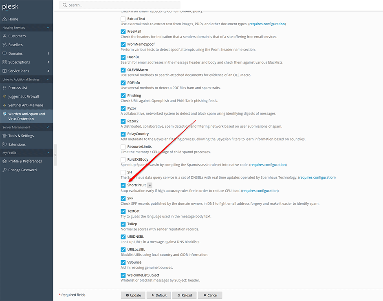
Task: Click the Update button
Action: click(133, 295)
